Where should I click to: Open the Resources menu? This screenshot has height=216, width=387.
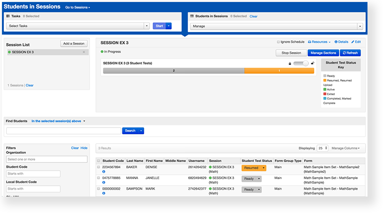[319, 42]
